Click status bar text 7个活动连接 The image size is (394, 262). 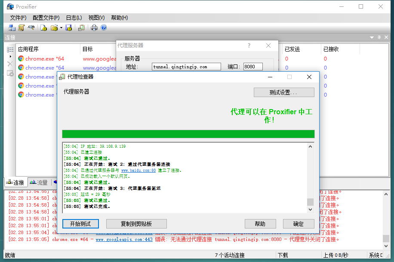pos(230,255)
